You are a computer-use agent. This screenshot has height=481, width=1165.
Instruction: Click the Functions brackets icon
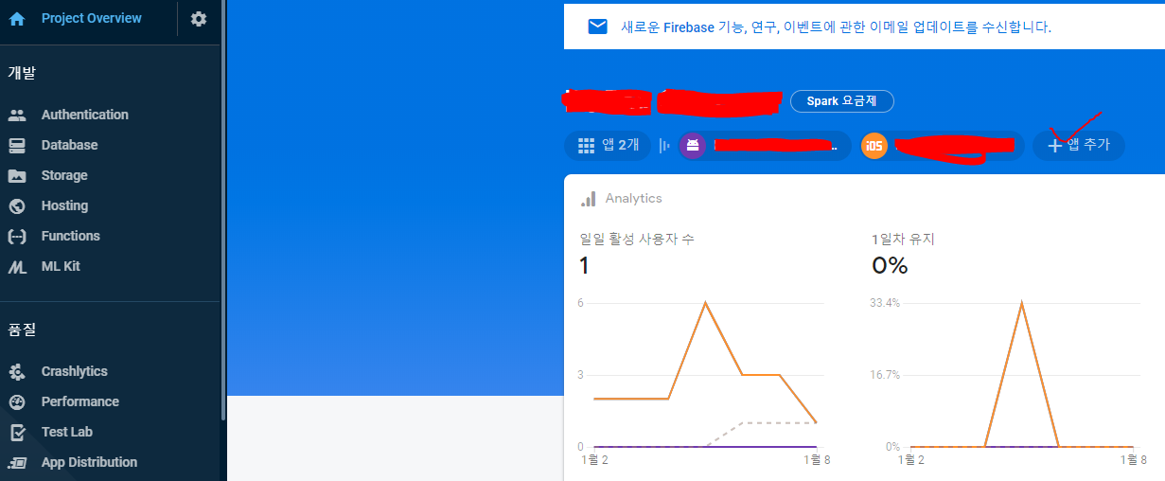(17, 236)
